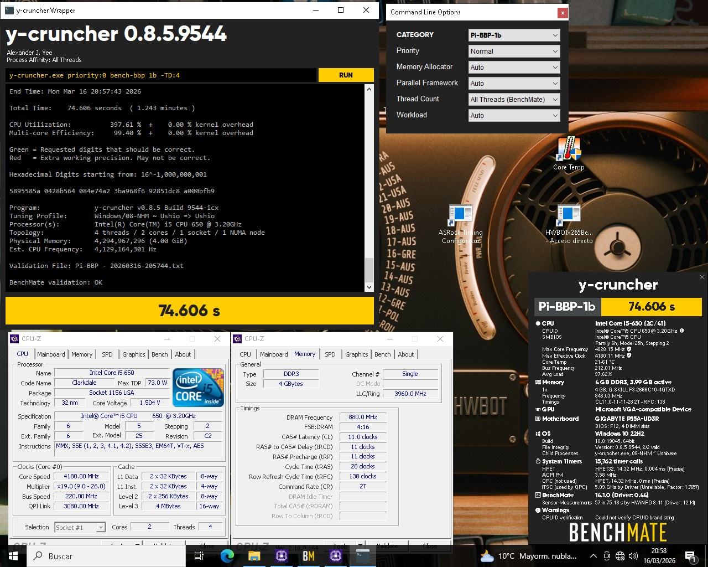Click the taskbar clock showing 20:58
This screenshot has height=567, width=708.
pos(659,556)
